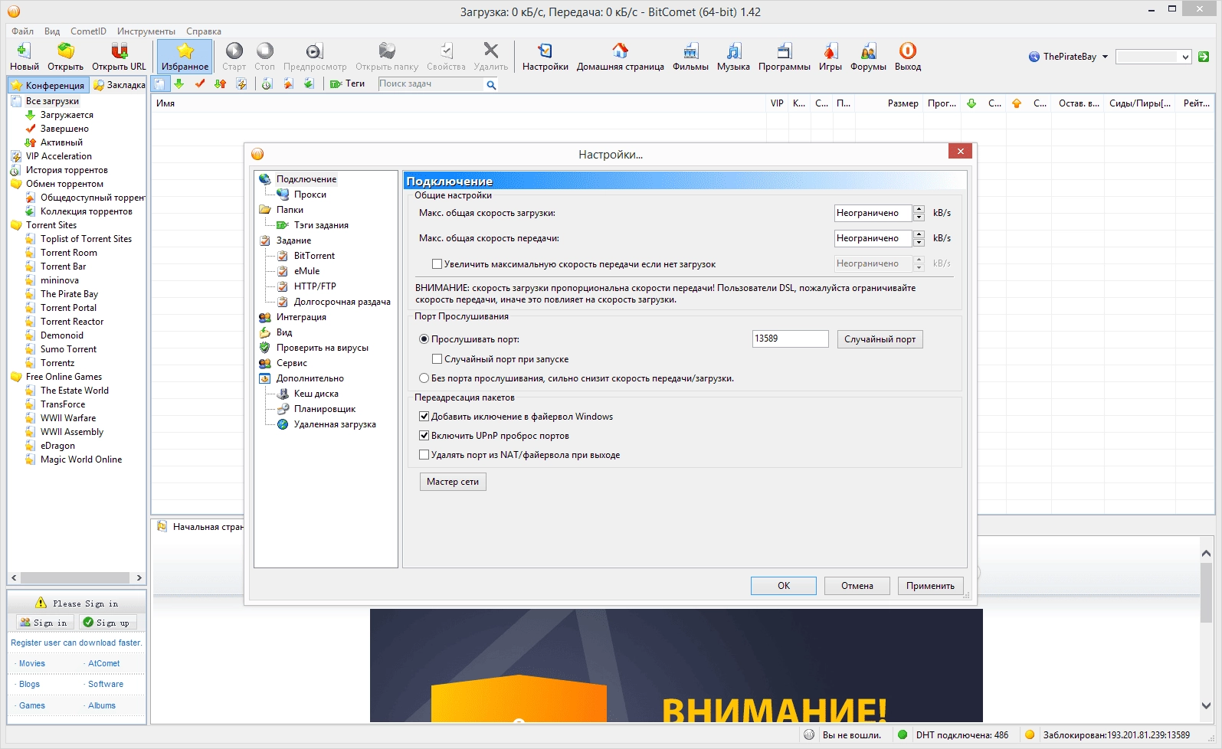1222x749 pixels.
Task: Enable Увеличить максимальную скорость передачи checkbox
Action: point(437,264)
